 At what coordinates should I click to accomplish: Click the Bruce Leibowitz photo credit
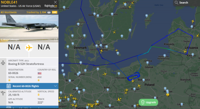pos(10,40)
